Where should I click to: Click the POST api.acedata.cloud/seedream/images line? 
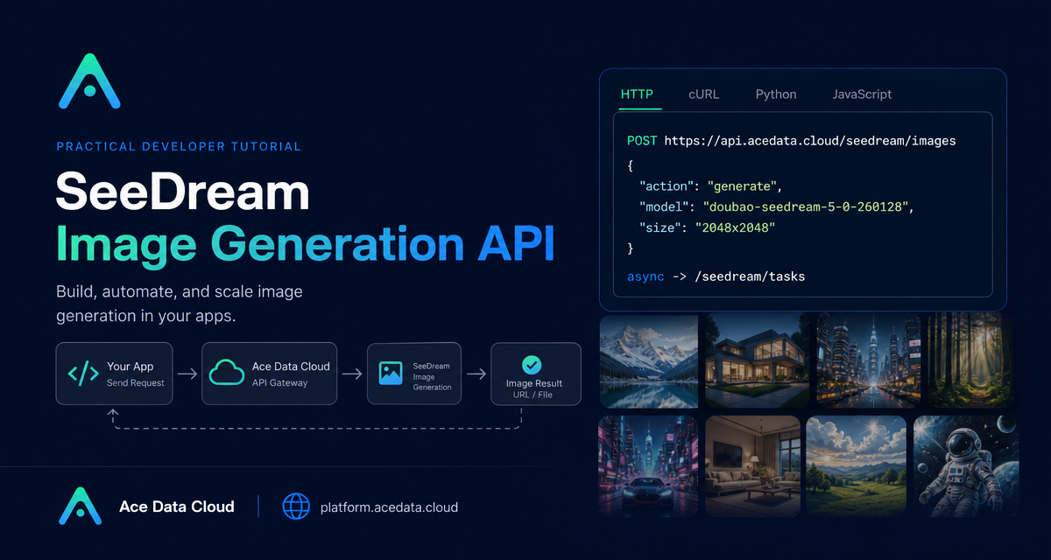pos(791,140)
